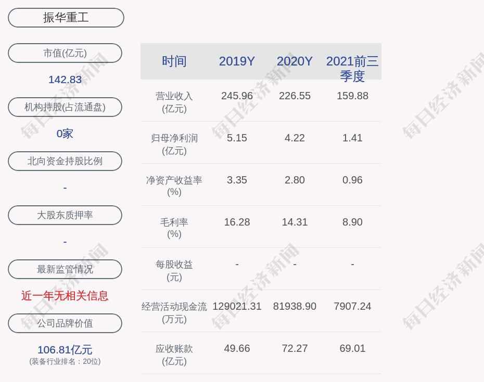The height and width of the screenshot is (382, 484).
Task: Click the 应收账款 2020Y value 72.27
Action: [x=295, y=349]
